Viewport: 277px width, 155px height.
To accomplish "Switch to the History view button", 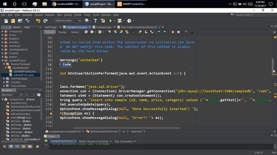I will pyautogui.click(x=75, y=32).
